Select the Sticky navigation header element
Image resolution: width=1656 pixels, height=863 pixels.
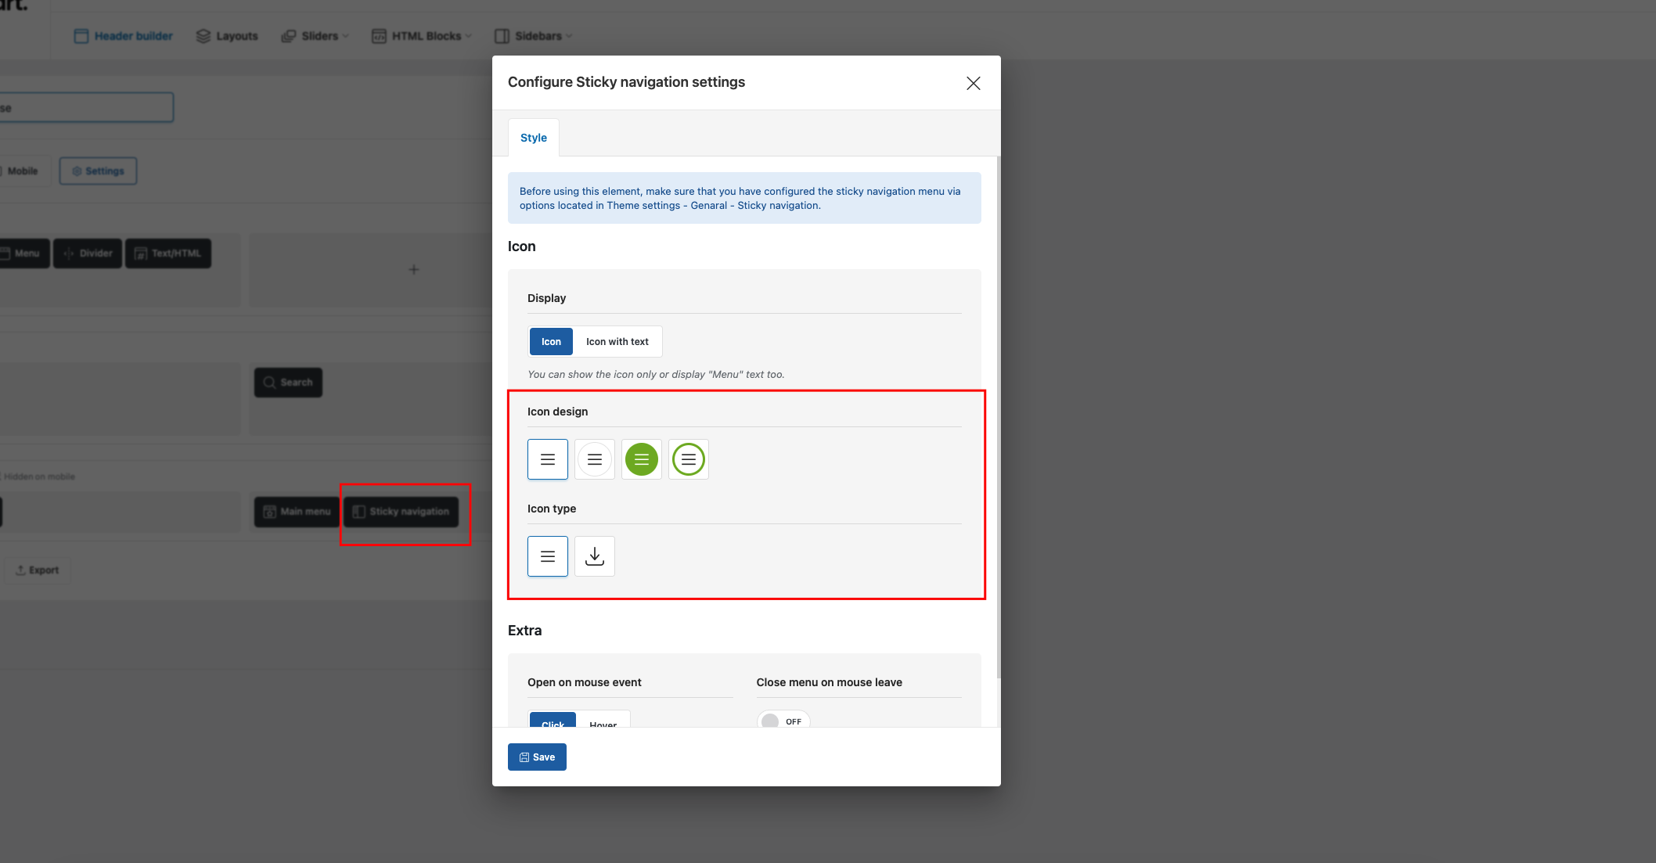pos(401,512)
